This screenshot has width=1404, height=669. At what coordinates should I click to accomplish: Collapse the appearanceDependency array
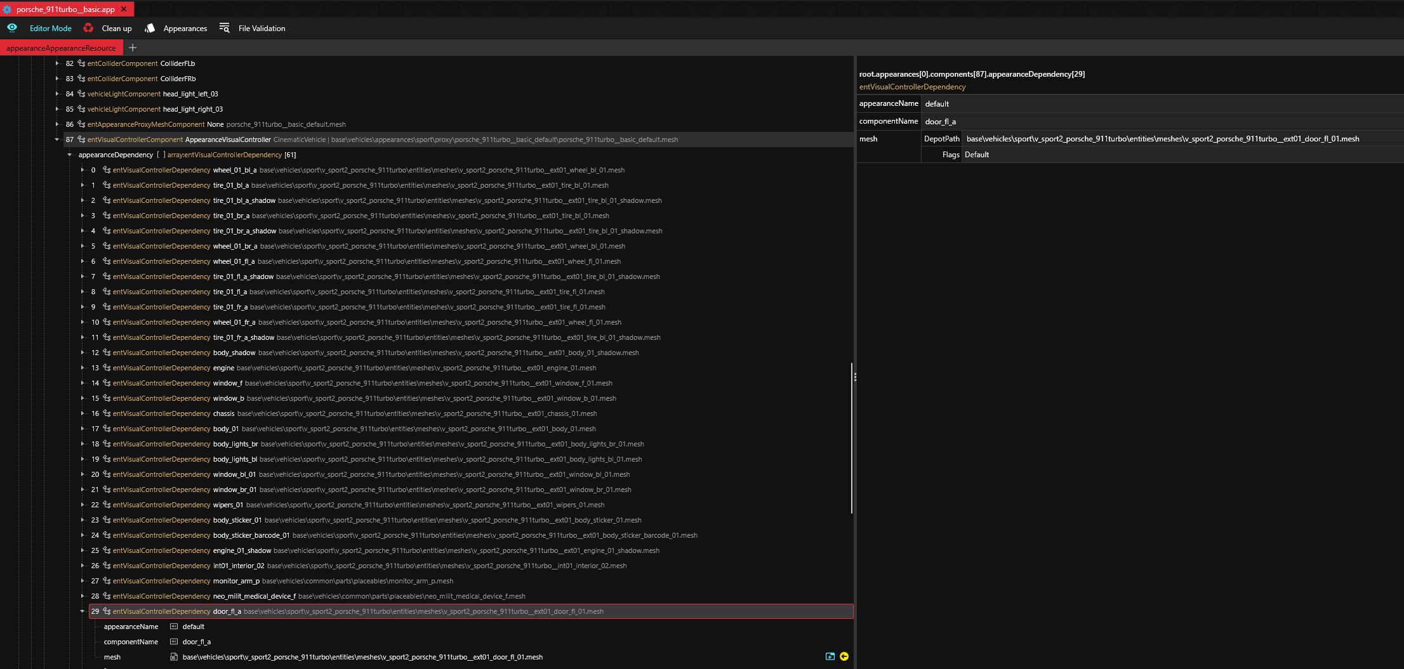click(70, 155)
